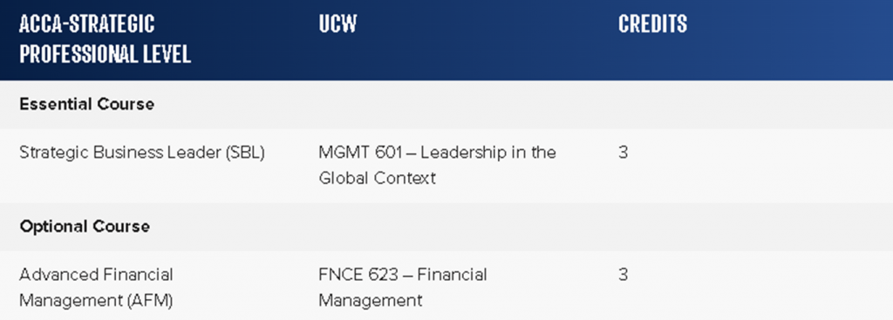Click FNCE 623 Financial Management cell
The height and width of the screenshot is (320, 893).
tap(403, 287)
